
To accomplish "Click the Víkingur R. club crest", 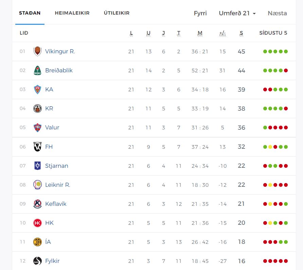I will click(37, 52).
